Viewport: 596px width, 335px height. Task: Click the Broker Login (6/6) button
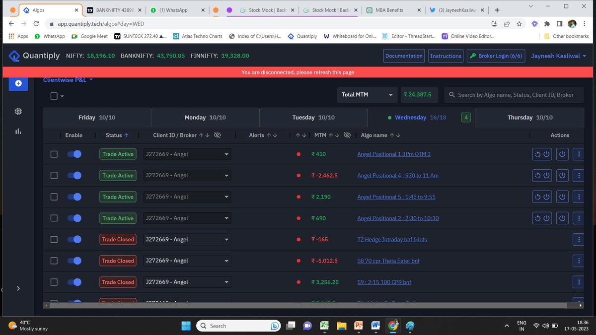point(496,56)
